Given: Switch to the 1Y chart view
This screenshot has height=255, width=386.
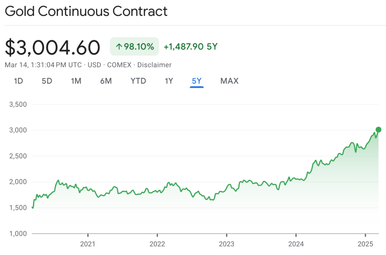Looking at the screenshot, I should [x=169, y=81].
